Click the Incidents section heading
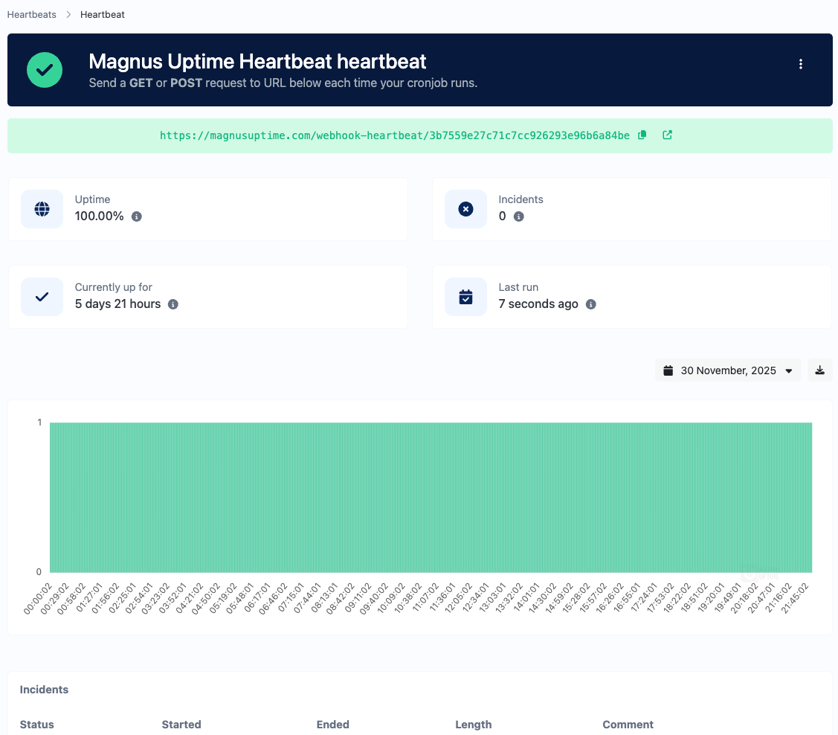This screenshot has height=735, width=838. click(44, 690)
